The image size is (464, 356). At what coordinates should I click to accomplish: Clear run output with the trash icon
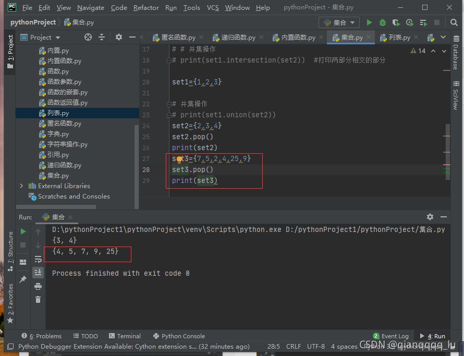(x=38, y=299)
